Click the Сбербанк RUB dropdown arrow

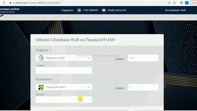(88, 58)
